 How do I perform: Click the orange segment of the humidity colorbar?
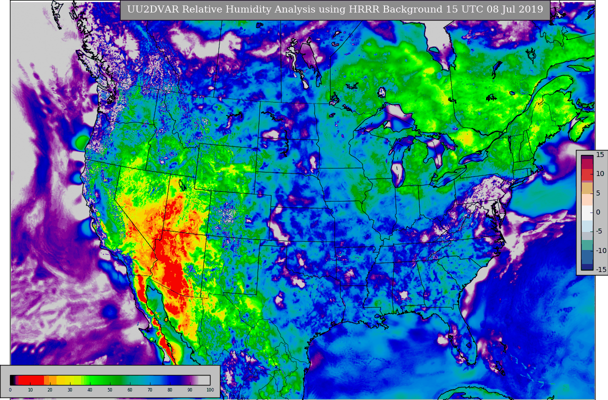click(x=50, y=380)
